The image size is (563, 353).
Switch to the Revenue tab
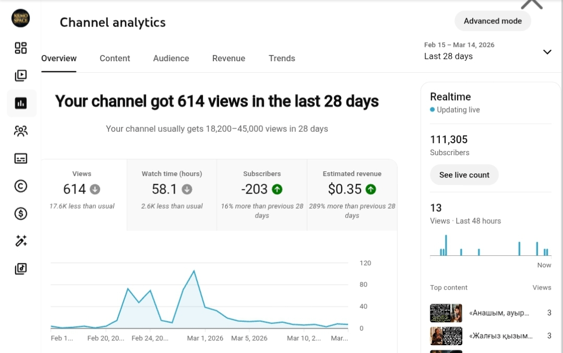(x=229, y=58)
